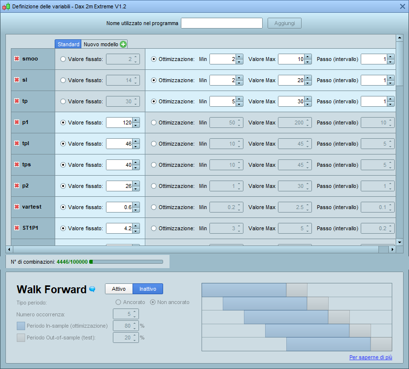Set Walk Forward to Attivo
The height and width of the screenshot is (369, 409).
click(x=119, y=289)
